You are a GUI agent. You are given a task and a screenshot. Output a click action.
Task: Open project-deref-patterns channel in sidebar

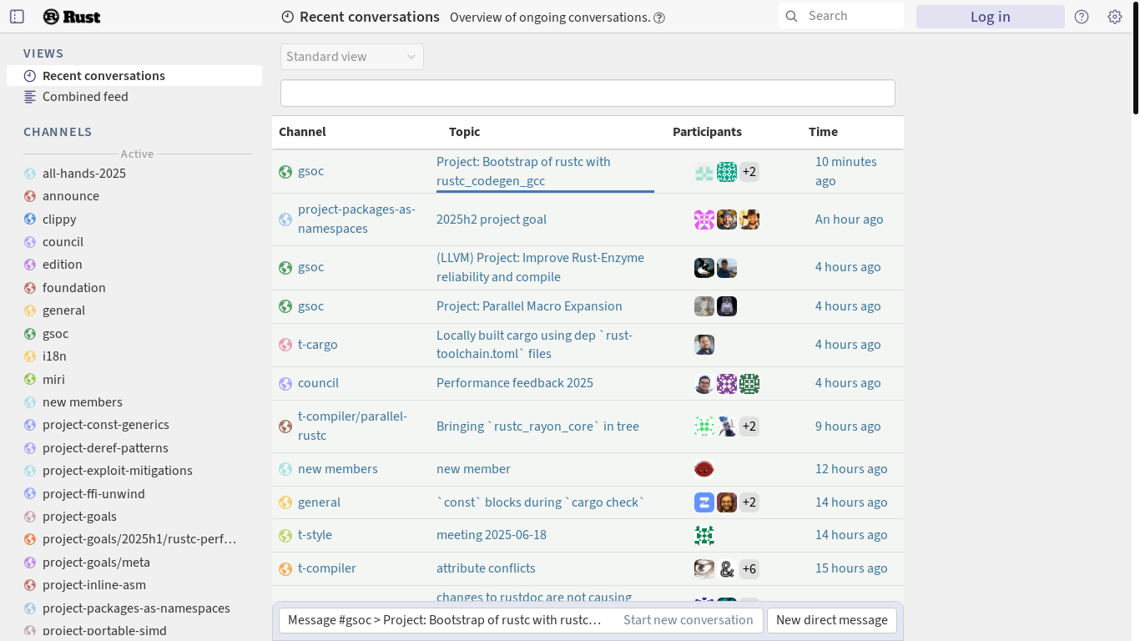pos(105,448)
